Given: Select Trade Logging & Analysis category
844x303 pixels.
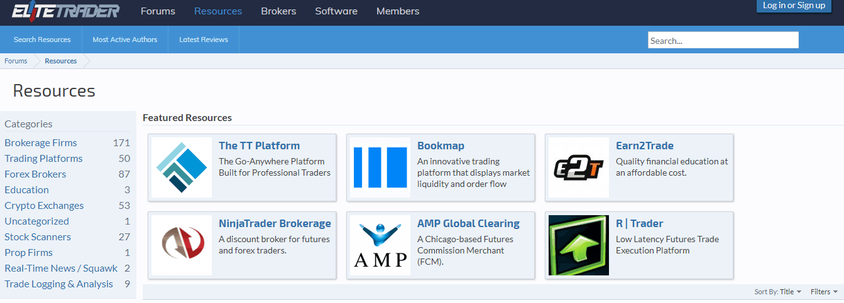Looking at the screenshot, I should pyautogui.click(x=58, y=284).
